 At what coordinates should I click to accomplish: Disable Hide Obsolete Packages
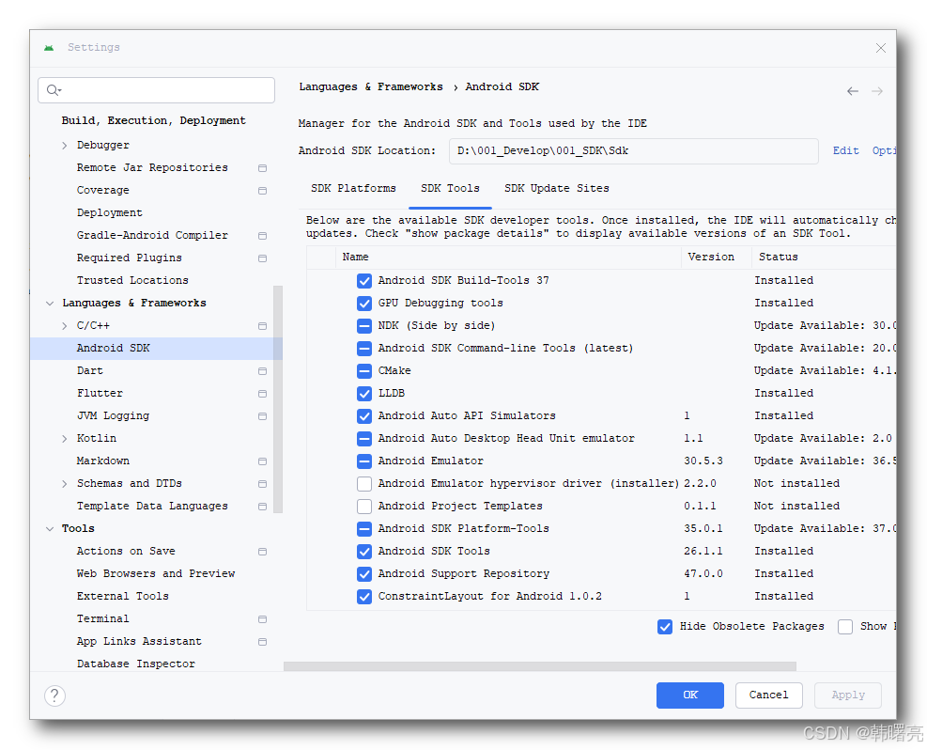(665, 626)
